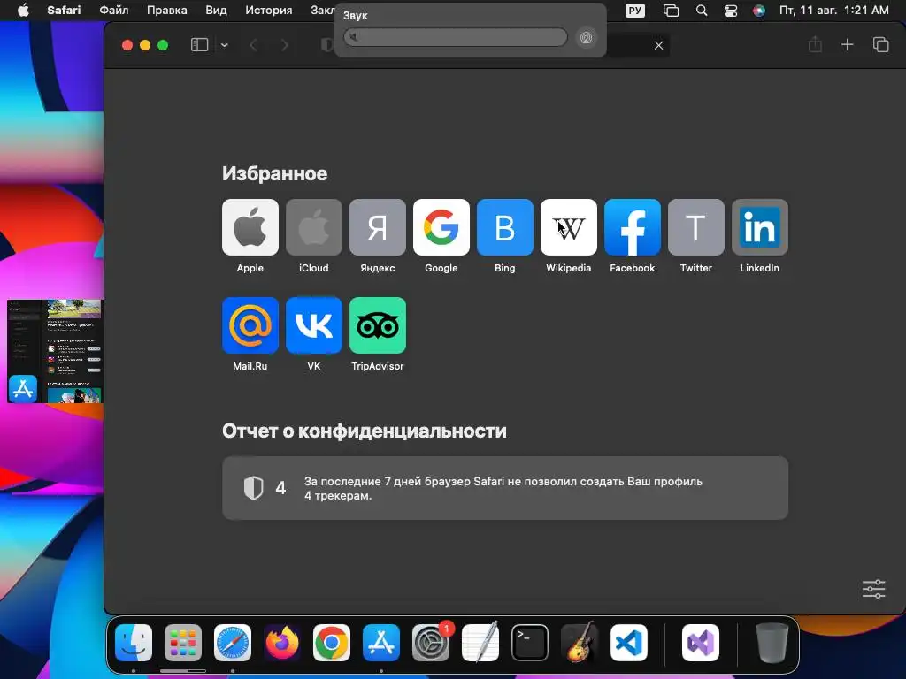
Task: Open the VK favorite tile
Action: (314, 325)
